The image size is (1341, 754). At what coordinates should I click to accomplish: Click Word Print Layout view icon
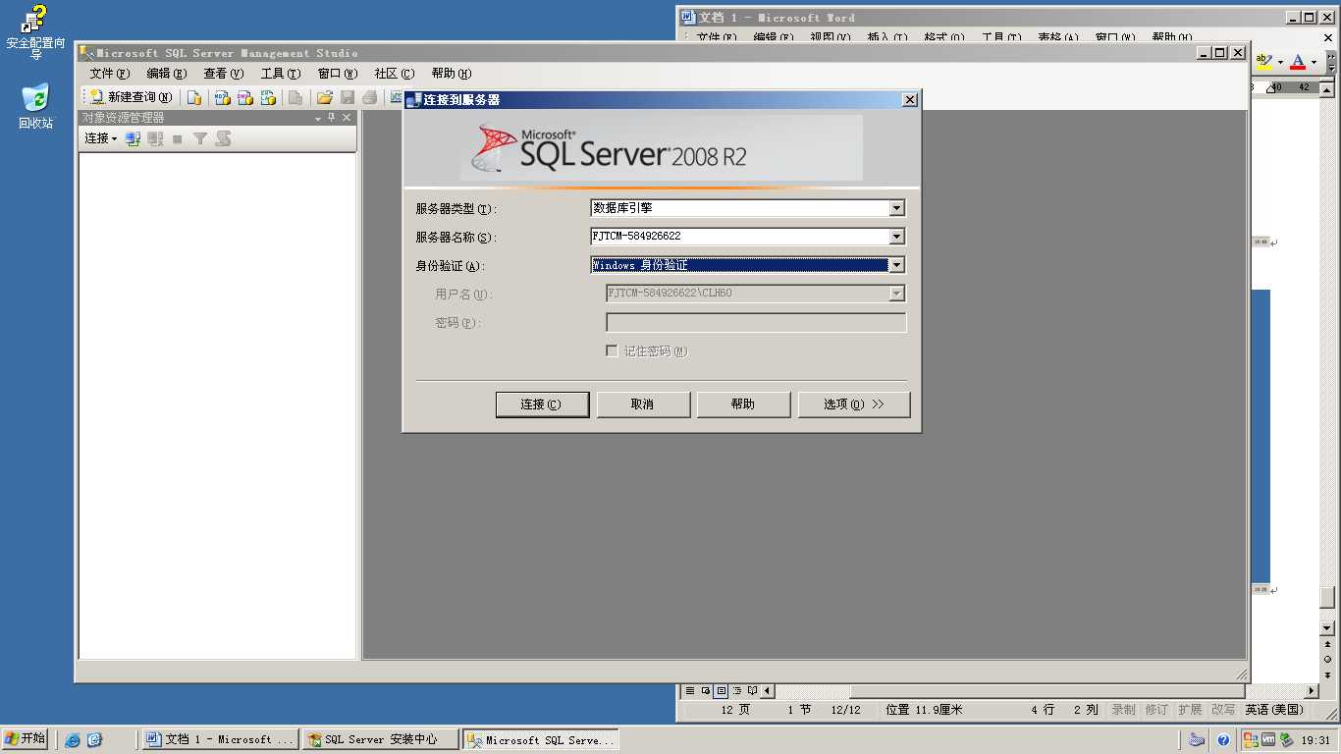pyautogui.click(x=721, y=691)
